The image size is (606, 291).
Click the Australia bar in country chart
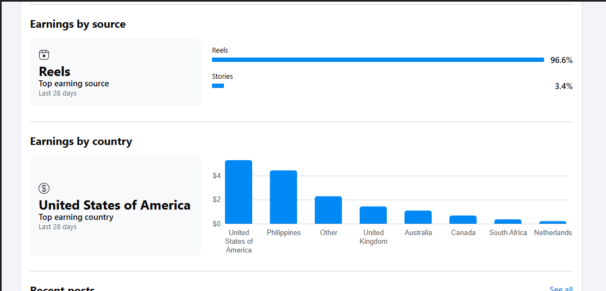(418, 217)
